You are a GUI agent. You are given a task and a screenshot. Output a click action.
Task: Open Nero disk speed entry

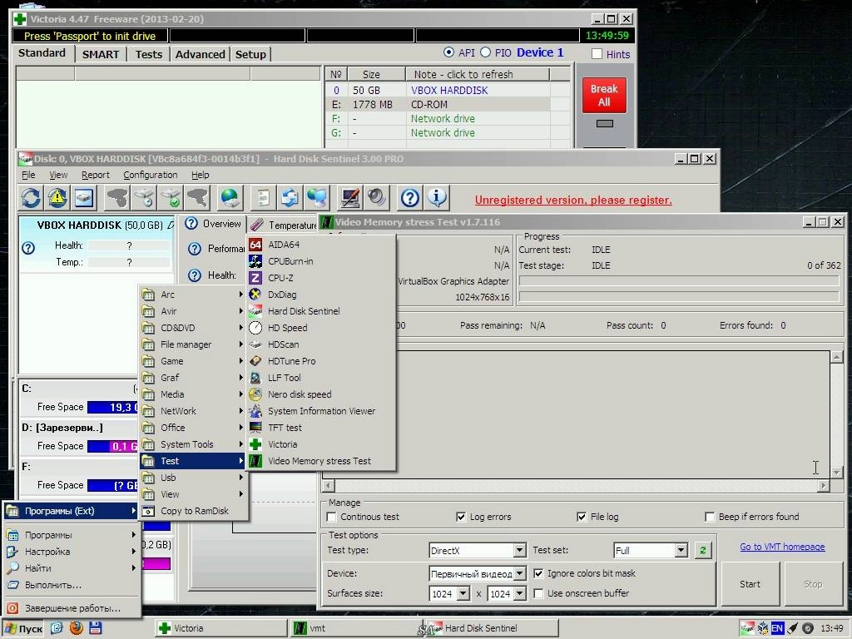point(320,394)
